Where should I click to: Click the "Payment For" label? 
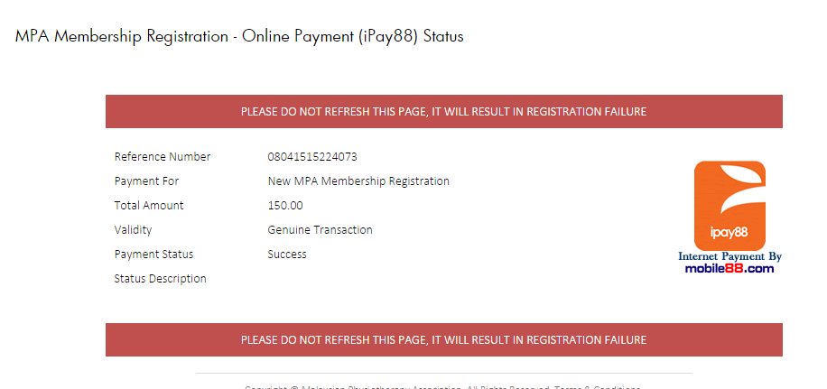point(147,181)
